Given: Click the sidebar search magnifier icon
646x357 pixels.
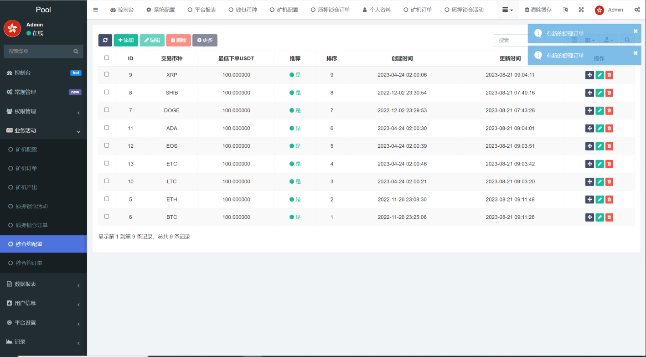Looking at the screenshot, I should 76,52.
